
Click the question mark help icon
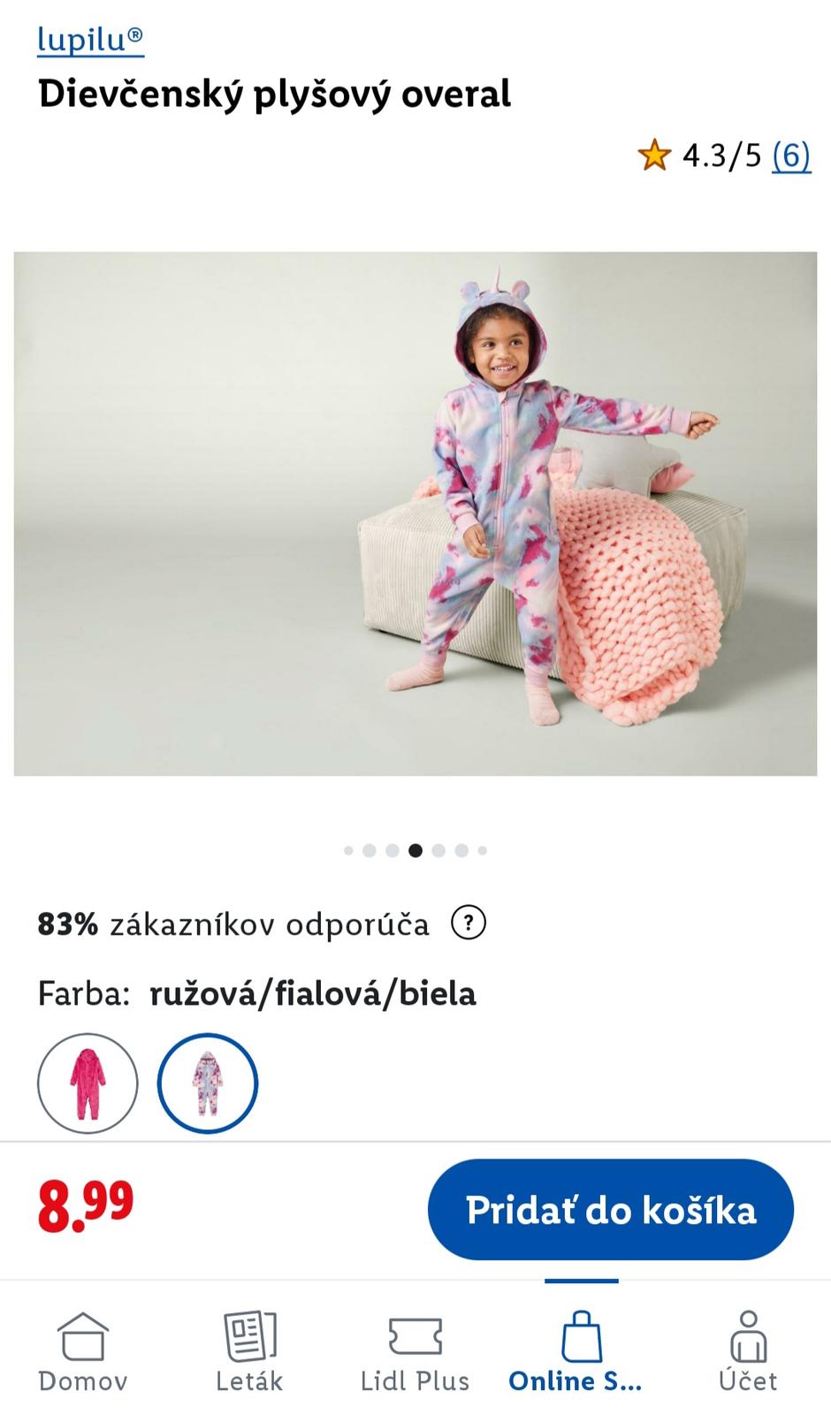point(469,924)
